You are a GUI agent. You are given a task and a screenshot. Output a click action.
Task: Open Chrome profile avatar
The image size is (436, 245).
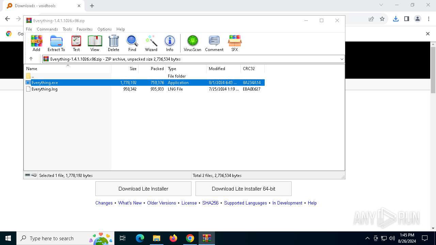[x=418, y=19]
